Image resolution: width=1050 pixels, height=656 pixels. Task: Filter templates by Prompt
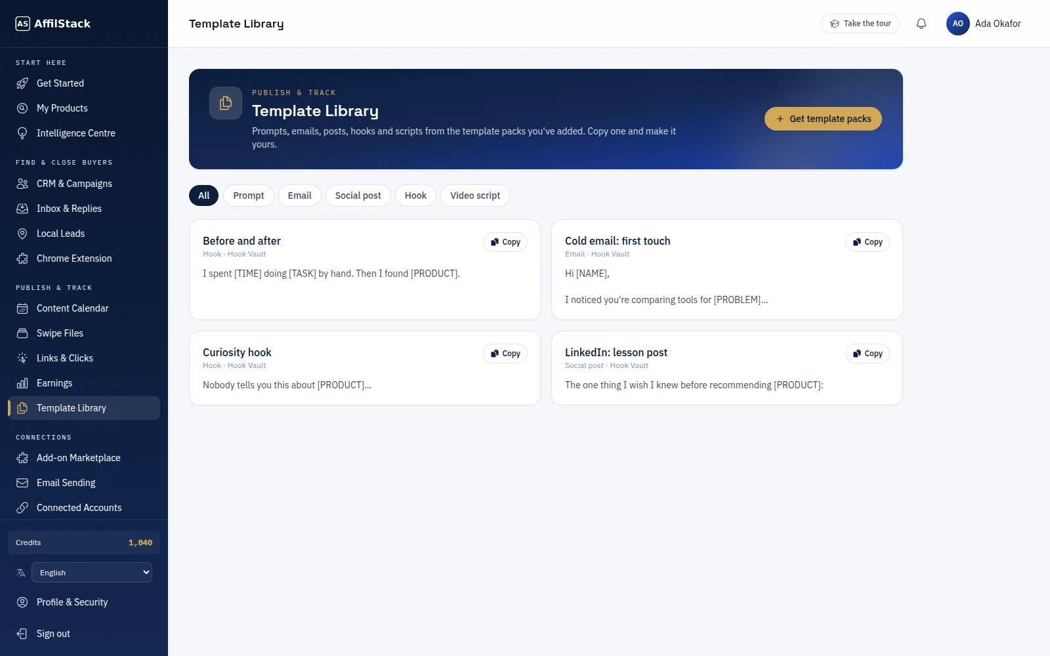point(249,195)
